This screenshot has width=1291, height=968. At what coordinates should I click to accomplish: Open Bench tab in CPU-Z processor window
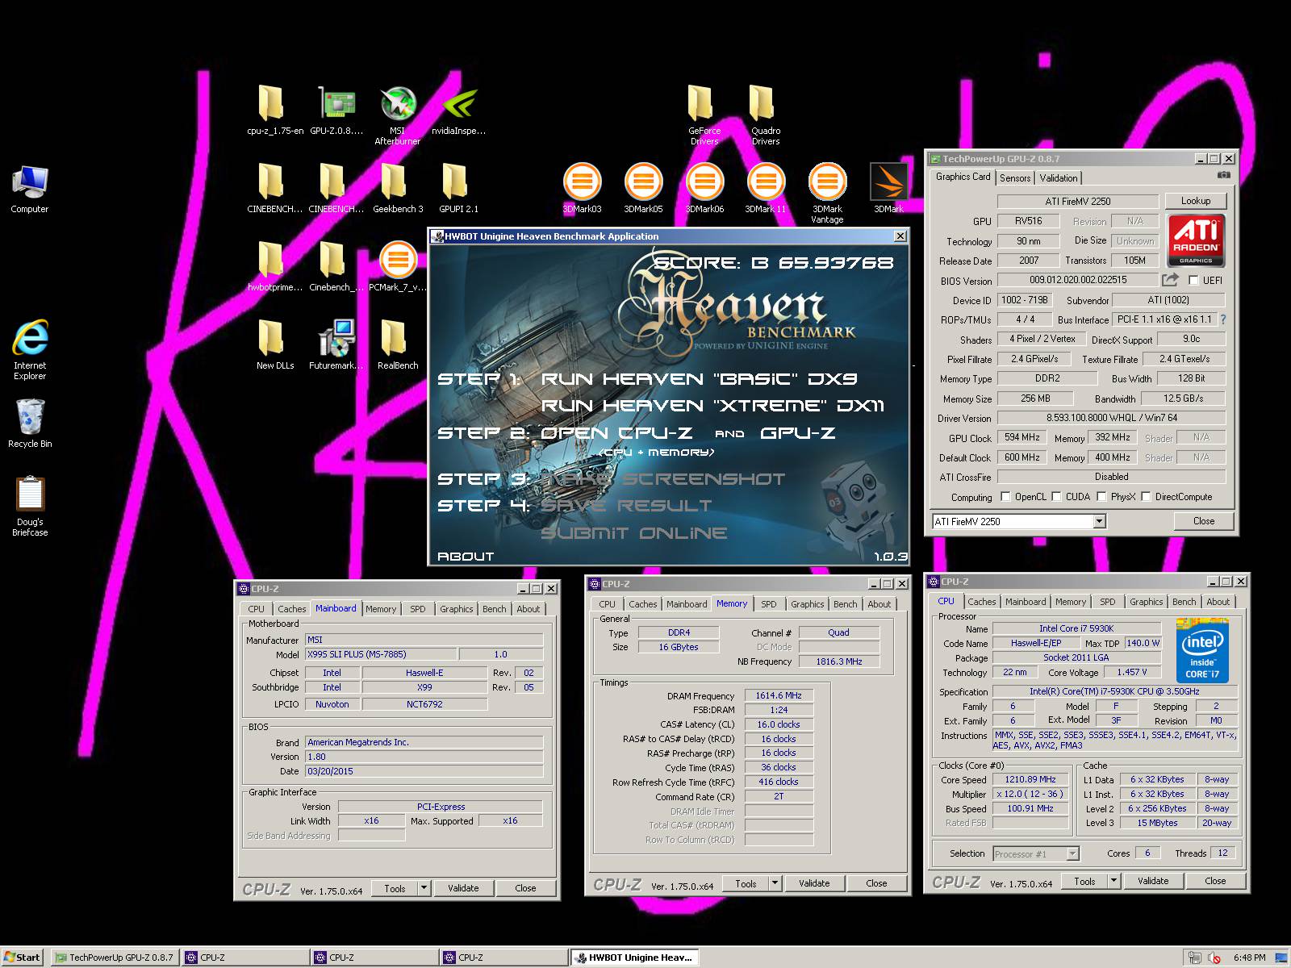coord(1184,602)
